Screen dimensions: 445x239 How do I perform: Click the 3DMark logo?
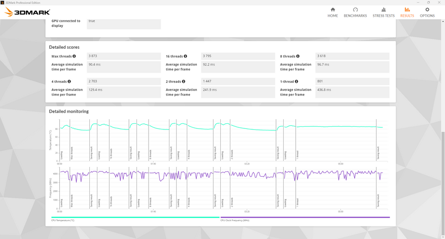point(27,12)
